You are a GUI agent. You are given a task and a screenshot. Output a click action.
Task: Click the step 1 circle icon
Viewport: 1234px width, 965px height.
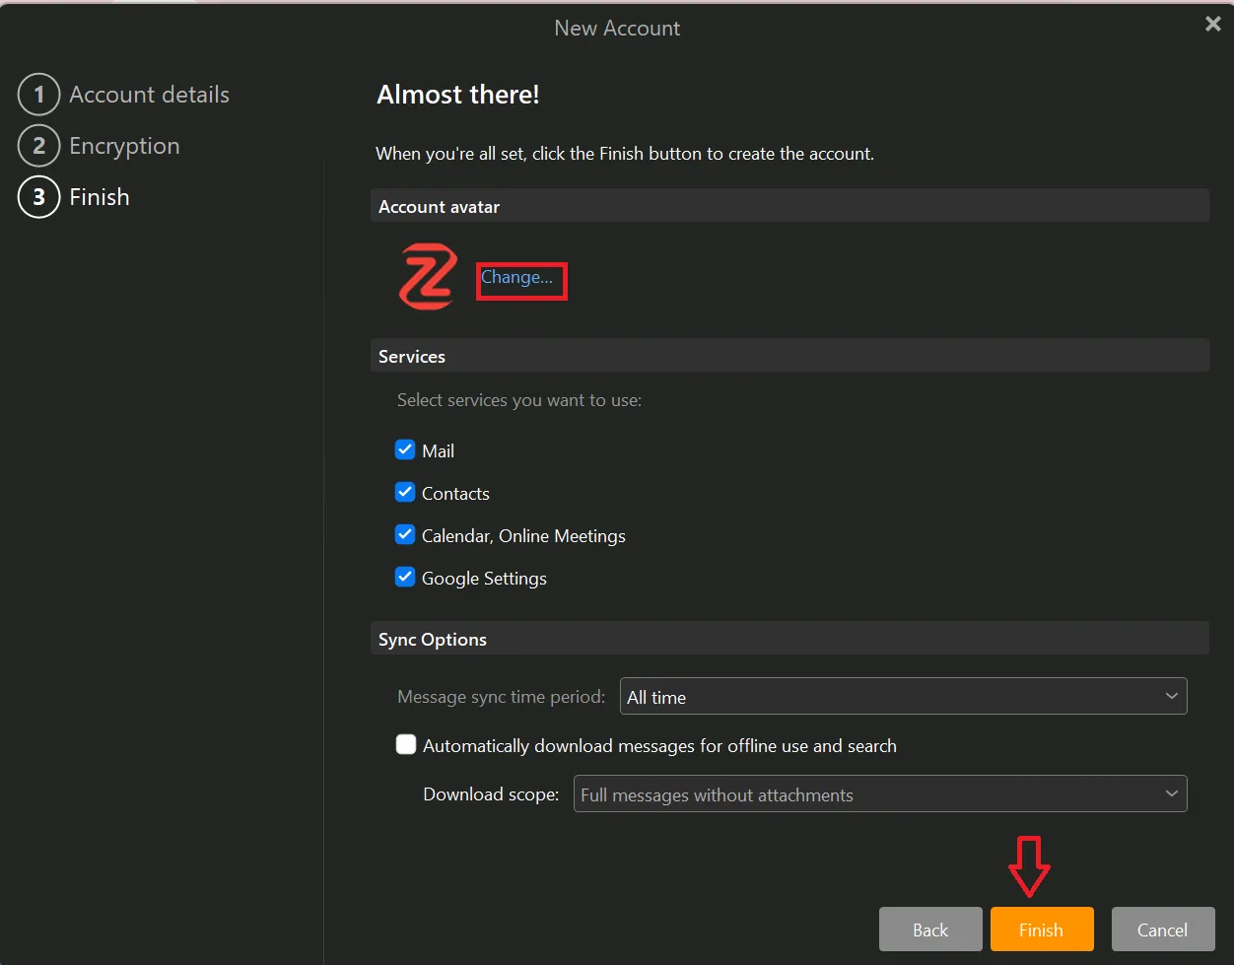tap(38, 95)
